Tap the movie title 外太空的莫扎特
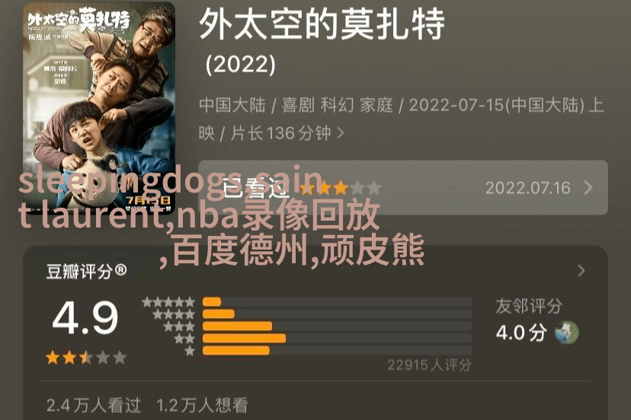 [322, 24]
